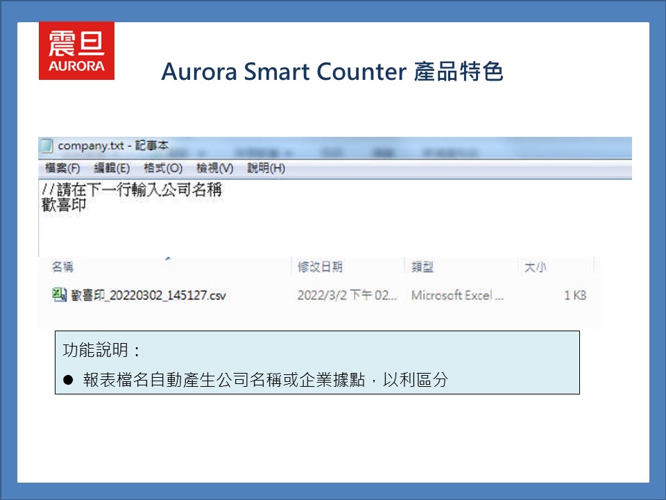Click the company.txt - 記事本 window title
This screenshot has height=500, width=666.
coord(112,146)
